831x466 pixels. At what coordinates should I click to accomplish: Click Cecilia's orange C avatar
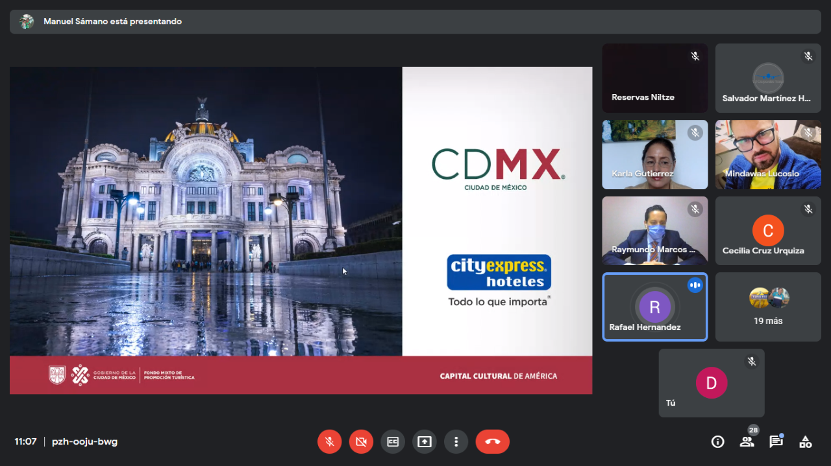pyautogui.click(x=768, y=230)
